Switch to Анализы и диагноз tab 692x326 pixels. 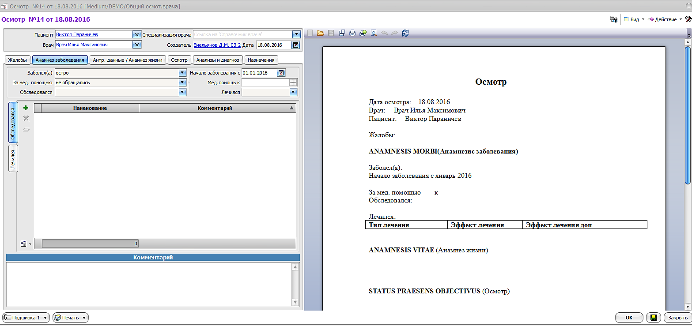tap(218, 60)
